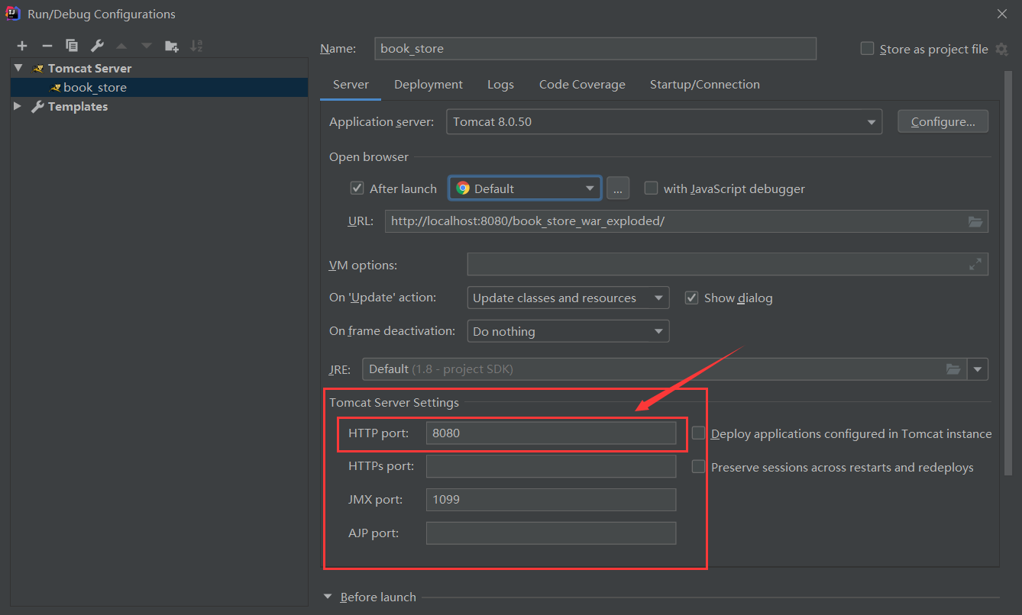Enable Deploy applications configured in Tomcat instance
This screenshot has height=615, width=1022.
[698, 433]
